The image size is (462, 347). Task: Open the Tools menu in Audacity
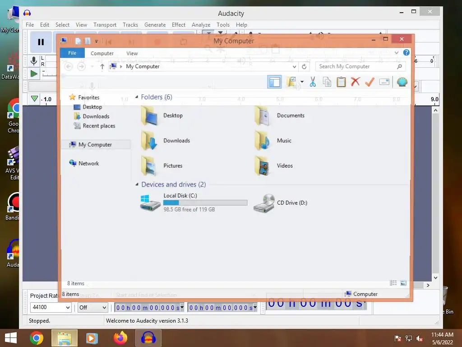(223, 25)
